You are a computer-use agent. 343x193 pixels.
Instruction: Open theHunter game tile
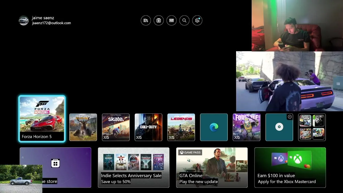(83, 127)
